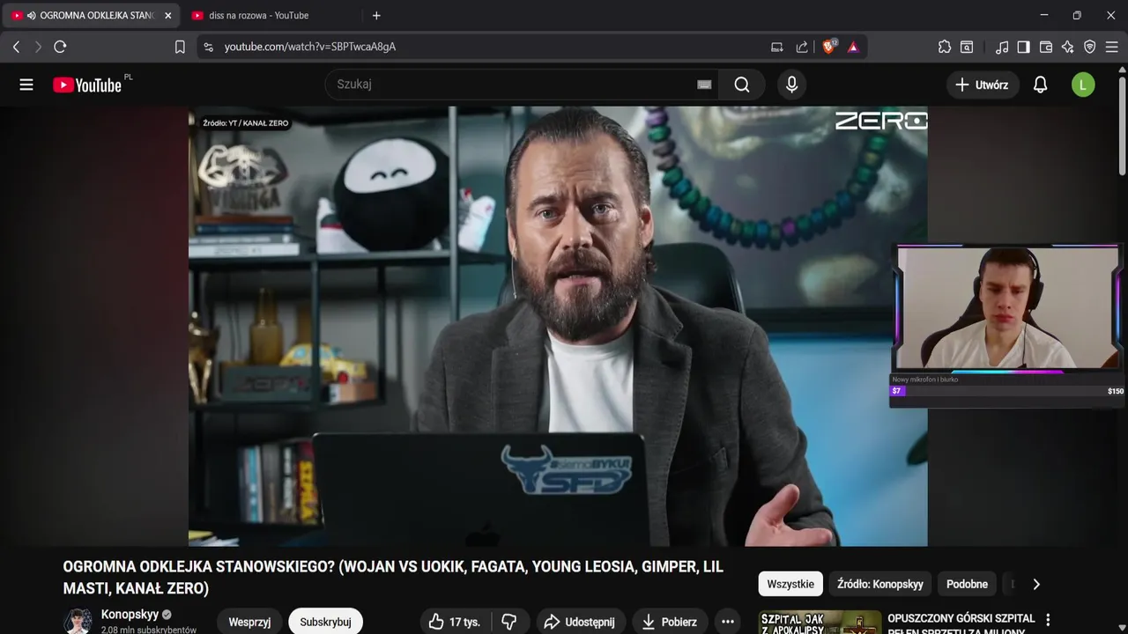Select the 'Źródło: Konopskyy' chip
Viewport: 1128px width, 634px height.
pyautogui.click(x=880, y=584)
